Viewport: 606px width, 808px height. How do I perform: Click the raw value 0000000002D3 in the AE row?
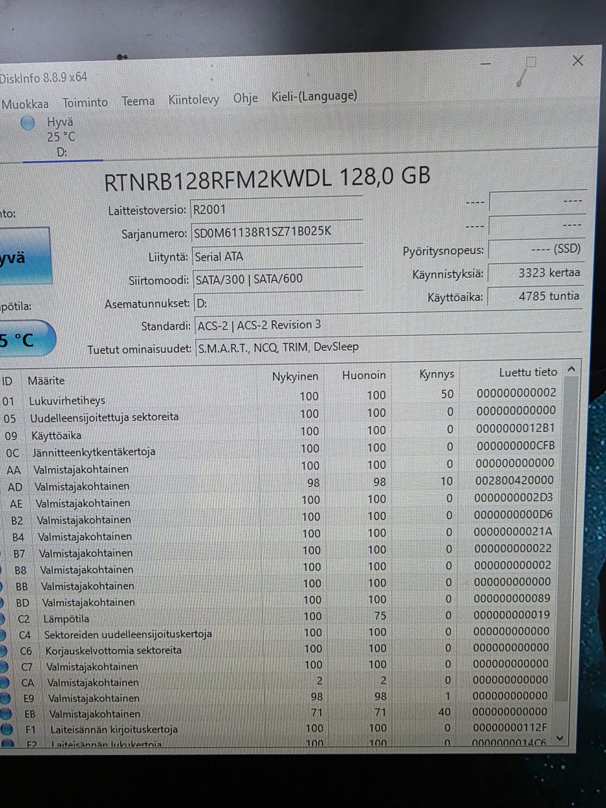point(513,497)
